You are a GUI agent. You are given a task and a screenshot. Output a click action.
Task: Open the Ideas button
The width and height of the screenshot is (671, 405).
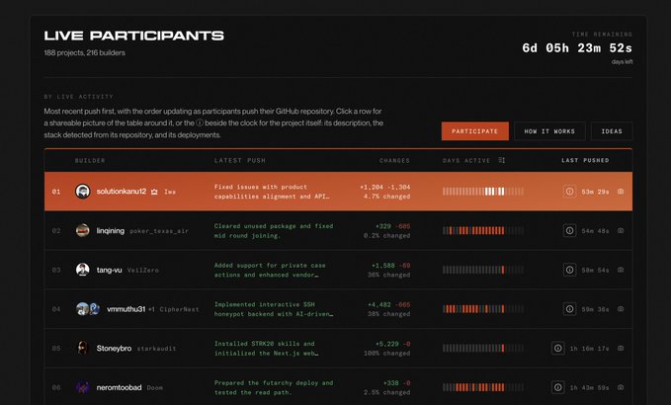click(x=612, y=131)
